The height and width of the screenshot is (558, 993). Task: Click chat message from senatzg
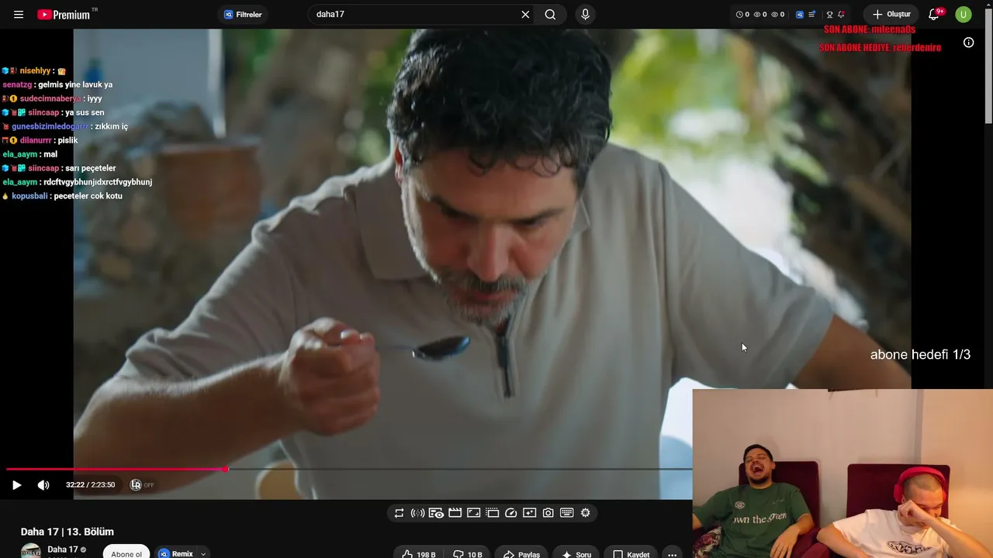point(75,84)
